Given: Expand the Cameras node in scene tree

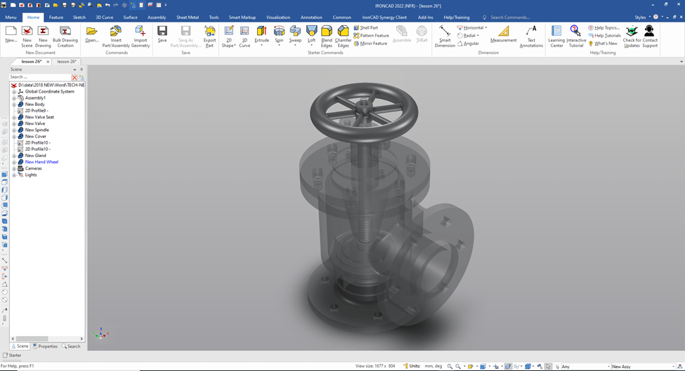Looking at the screenshot, I should pyautogui.click(x=14, y=168).
